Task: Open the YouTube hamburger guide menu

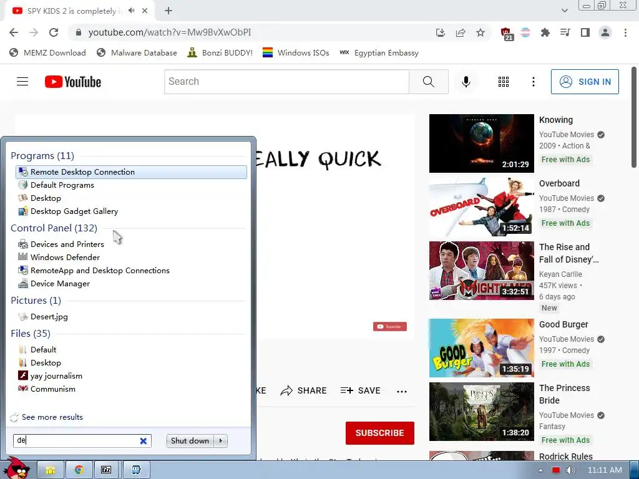Action: click(22, 82)
